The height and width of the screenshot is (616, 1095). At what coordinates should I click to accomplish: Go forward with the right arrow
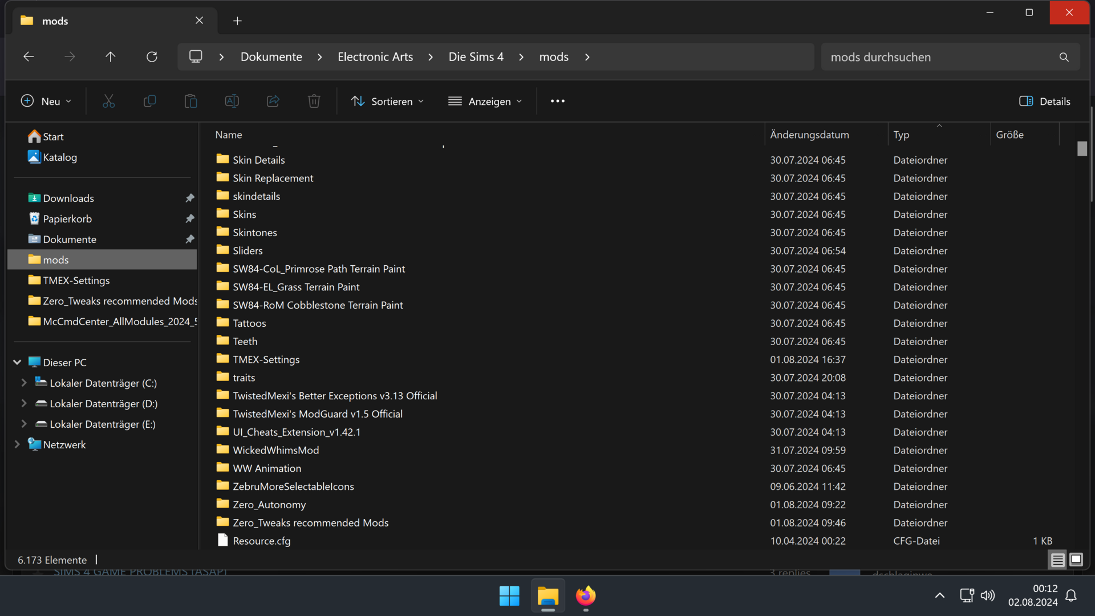pos(70,57)
